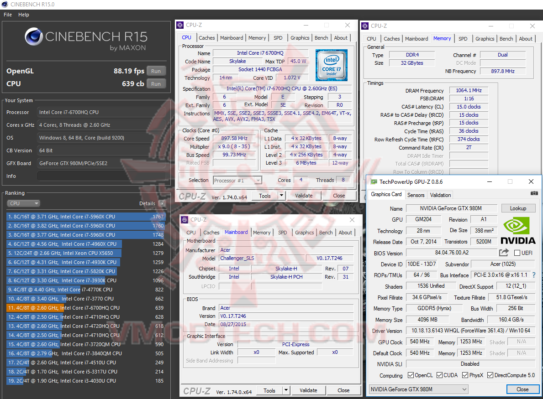
Task: Click Details label in Ranking panel
Action: tap(147, 203)
